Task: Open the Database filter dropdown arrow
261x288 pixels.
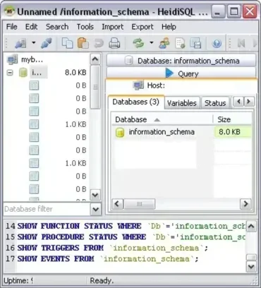Action: [95, 209]
